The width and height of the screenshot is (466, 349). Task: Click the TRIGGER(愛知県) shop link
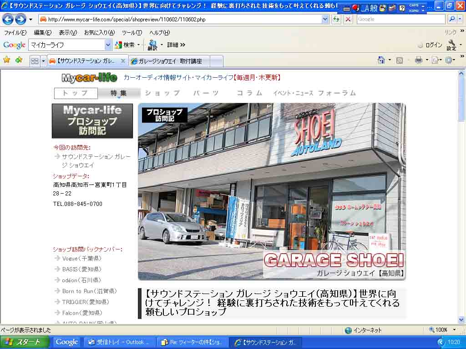(x=86, y=302)
